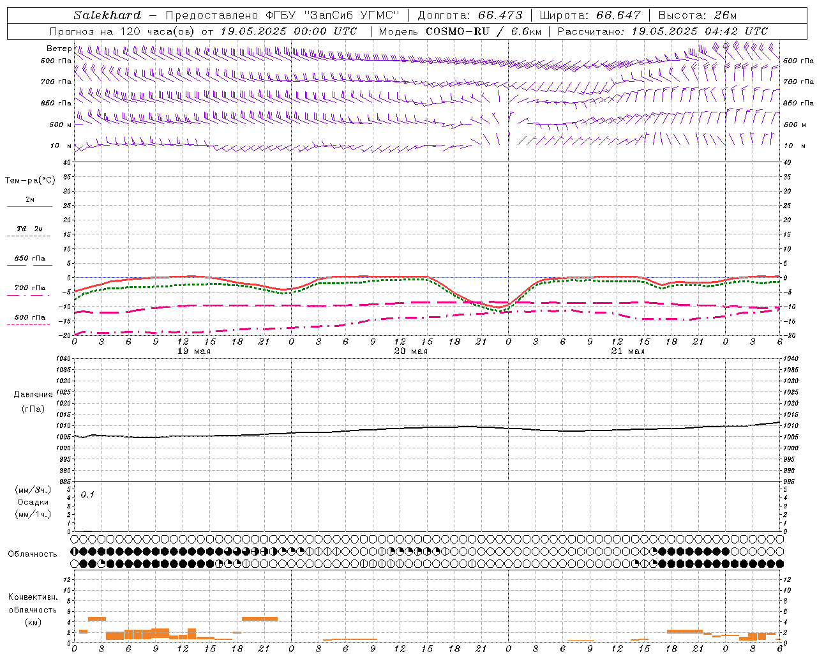Click the black surface pressure curve

coord(428,427)
